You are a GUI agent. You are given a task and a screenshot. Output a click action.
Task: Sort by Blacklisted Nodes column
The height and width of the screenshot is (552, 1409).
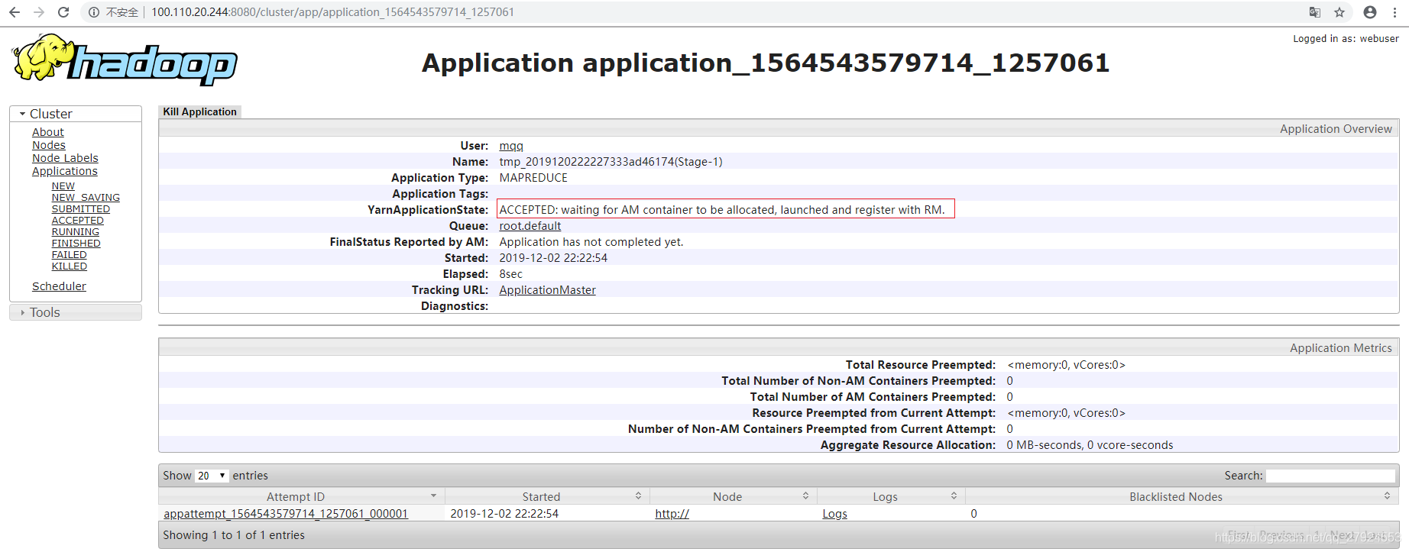click(x=1182, y=496)
